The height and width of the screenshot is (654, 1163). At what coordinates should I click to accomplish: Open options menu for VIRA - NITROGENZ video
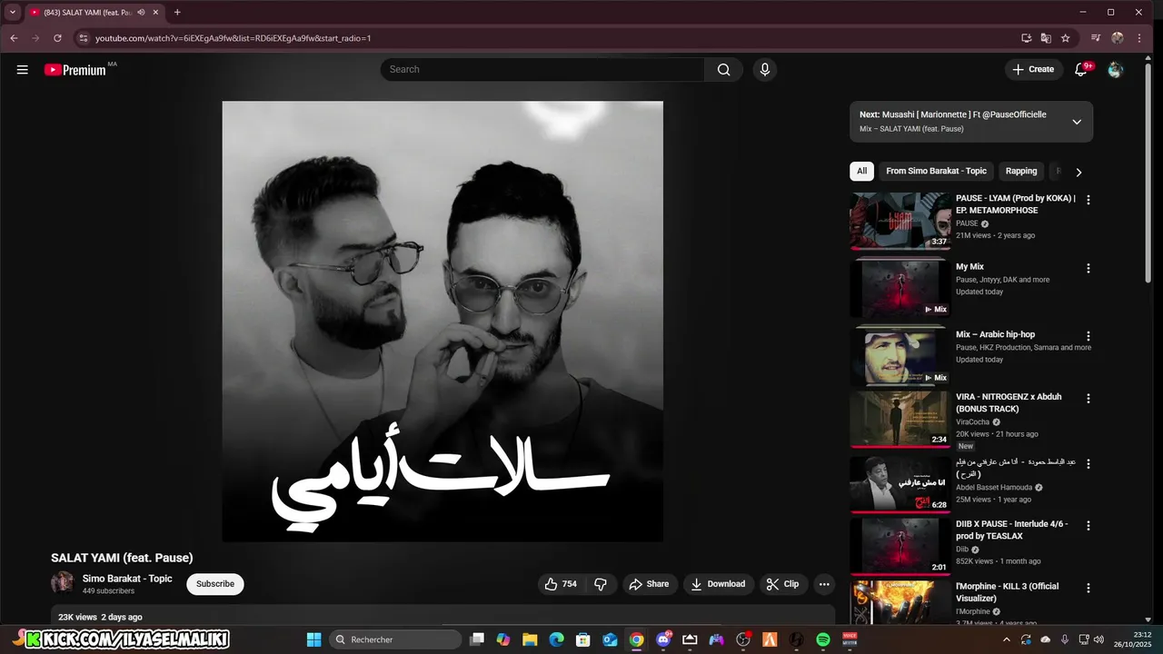coord(1088,399)
